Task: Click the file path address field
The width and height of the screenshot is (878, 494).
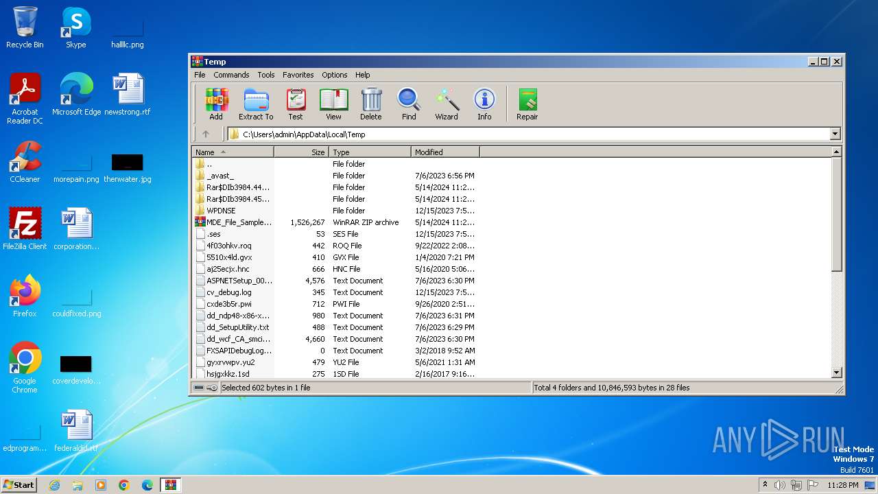Action: [528, 134]
